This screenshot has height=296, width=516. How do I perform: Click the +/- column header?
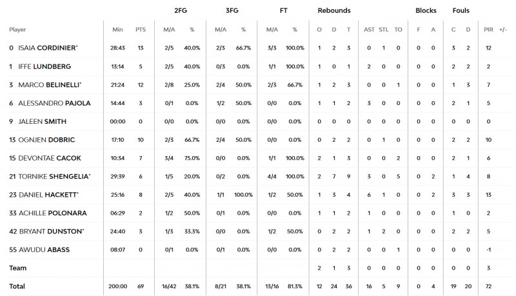click(x=503, y=30)
